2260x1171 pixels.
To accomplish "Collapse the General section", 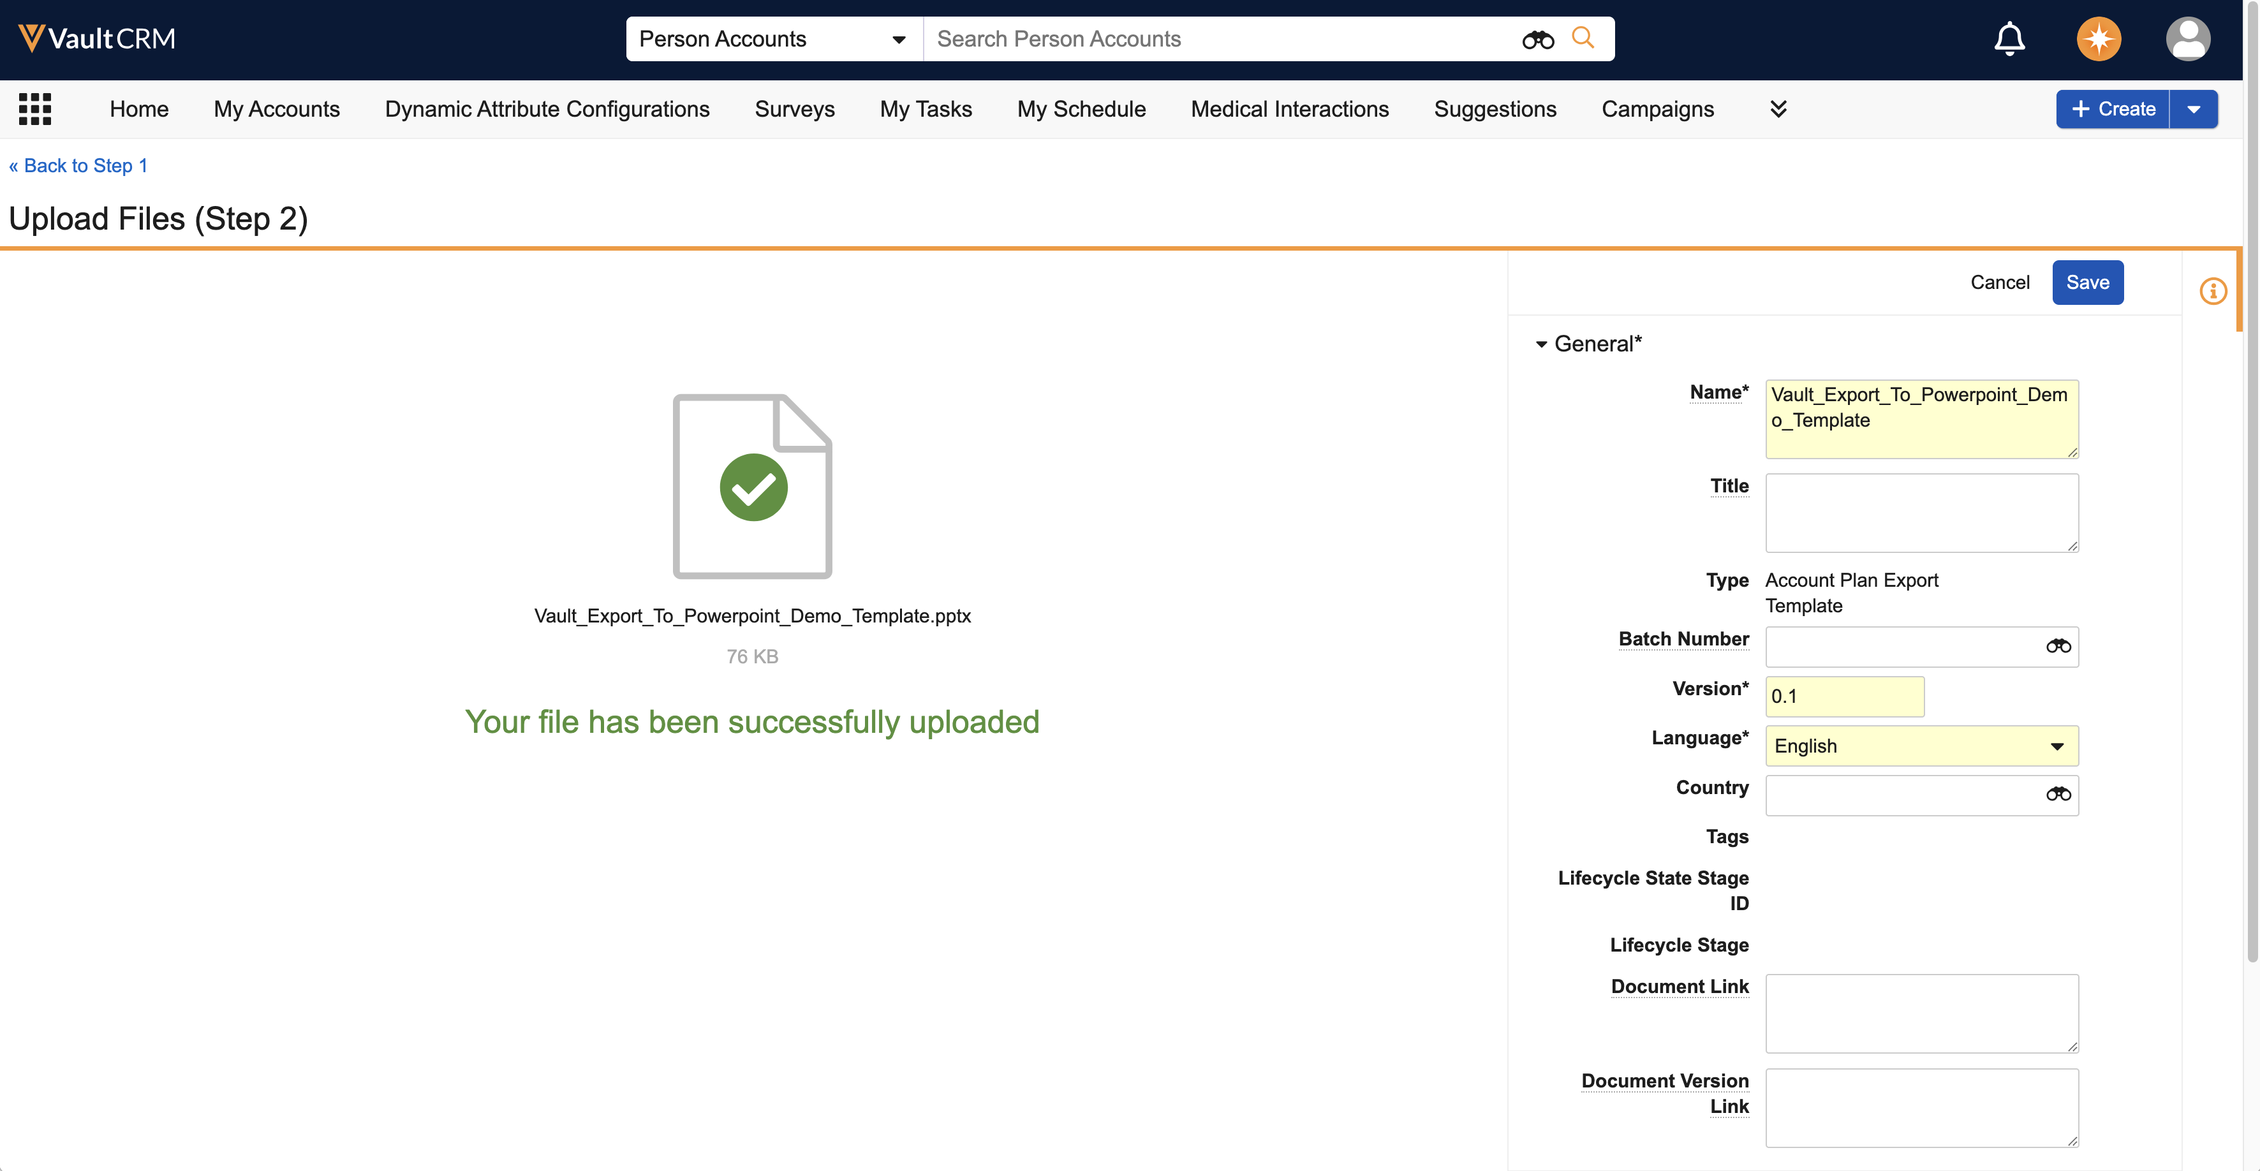I will tap(1542, 344).
